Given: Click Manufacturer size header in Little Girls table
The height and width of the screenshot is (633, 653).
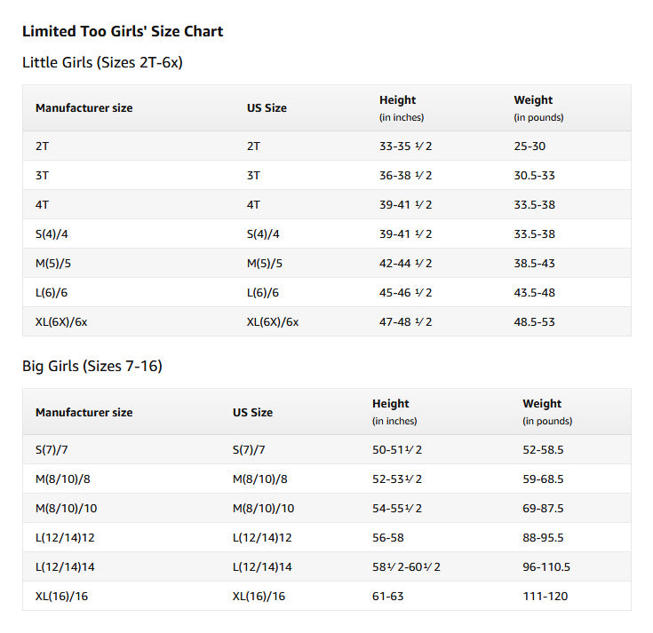Looking at the screenshot, I should [84, 108].
